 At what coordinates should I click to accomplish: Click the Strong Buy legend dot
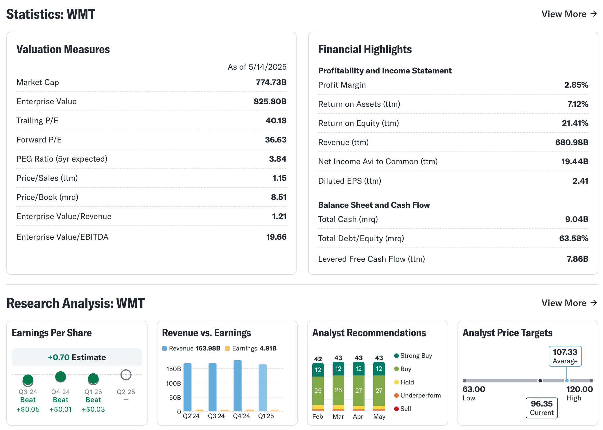tap(396, 356)
